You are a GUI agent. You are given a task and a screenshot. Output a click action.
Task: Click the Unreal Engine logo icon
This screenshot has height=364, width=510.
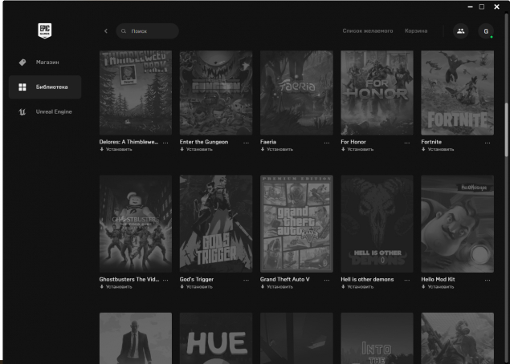tap(22, 112)
